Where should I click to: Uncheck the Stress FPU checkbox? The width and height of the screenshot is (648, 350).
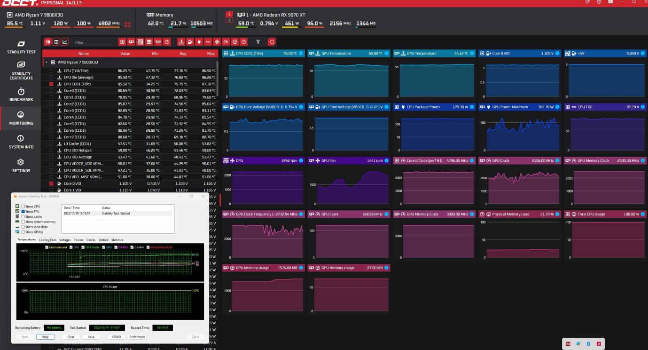click(x=23, y=212)
